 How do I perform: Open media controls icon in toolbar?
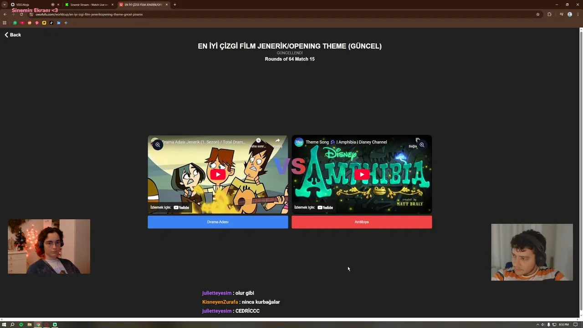[x=562, y=14]
